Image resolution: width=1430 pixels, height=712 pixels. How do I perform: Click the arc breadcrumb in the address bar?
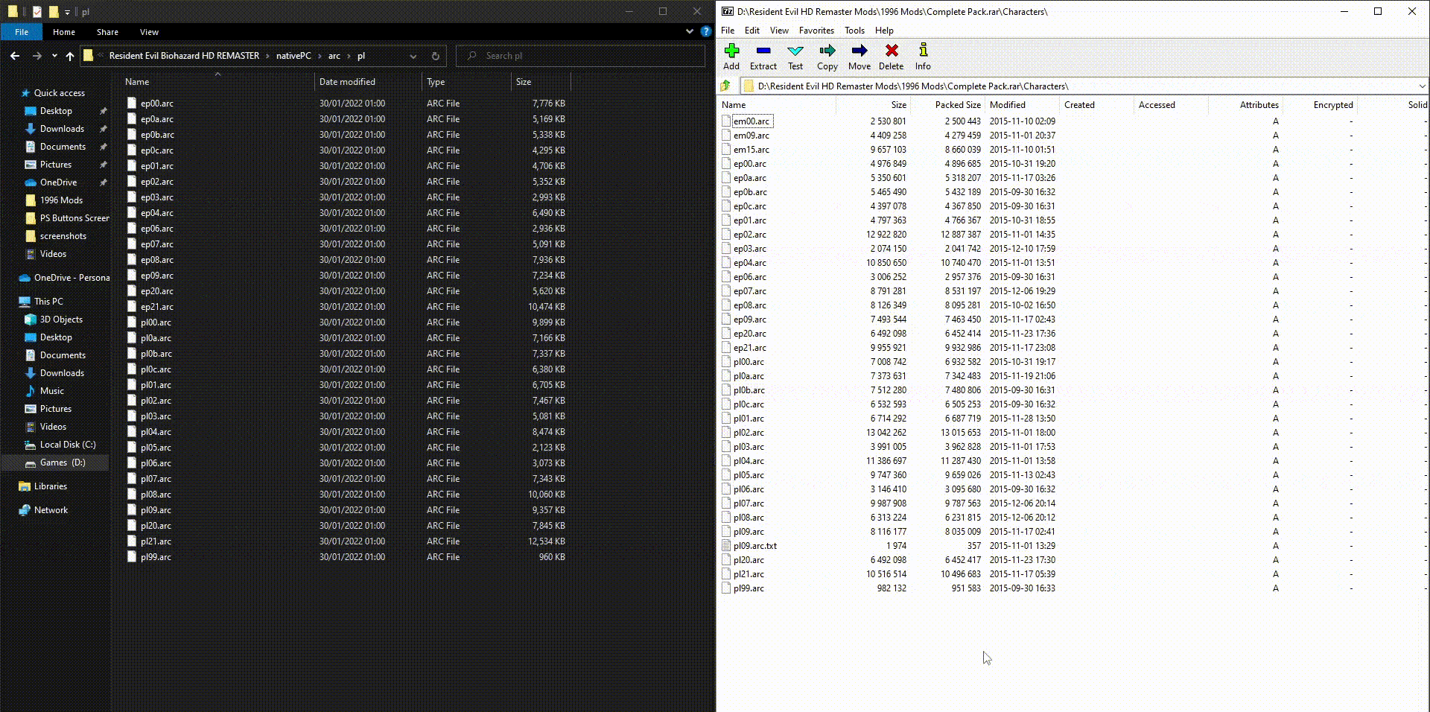(334, 56)
